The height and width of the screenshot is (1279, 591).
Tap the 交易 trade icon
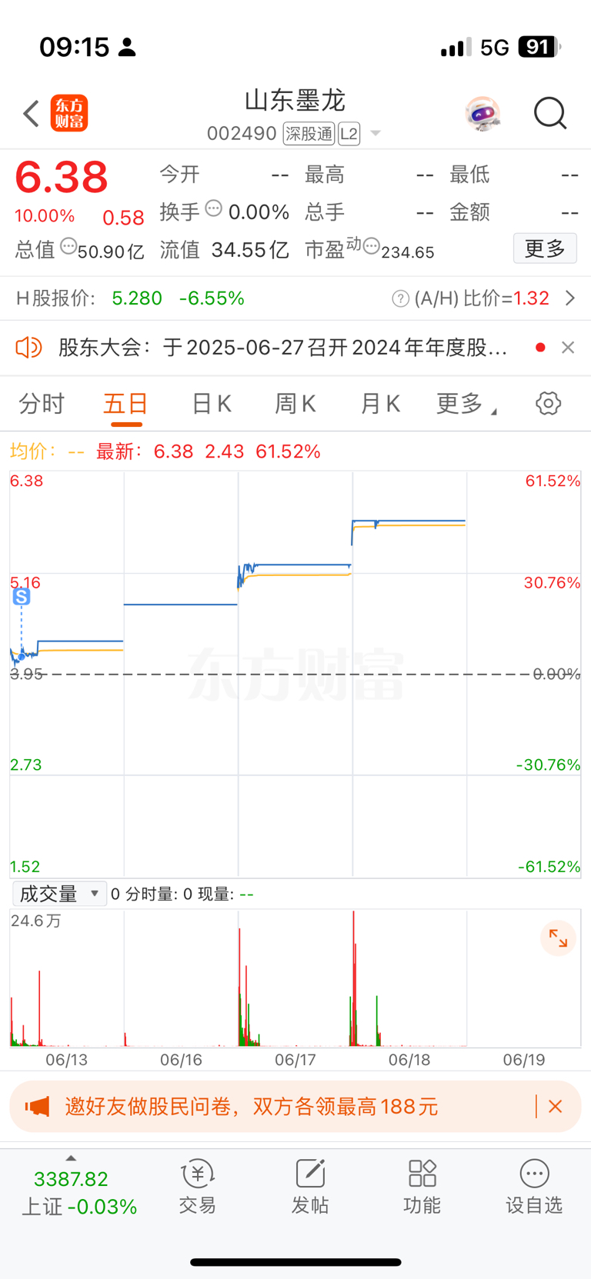point(198,1187)
